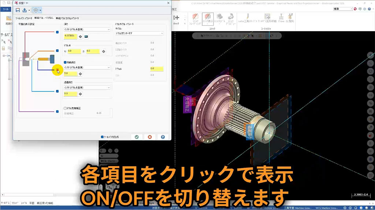Screen dimensions: 375x210
Task: Open the サイクル dropdown list
Action: pyautogui.click(x=139, y=33)
